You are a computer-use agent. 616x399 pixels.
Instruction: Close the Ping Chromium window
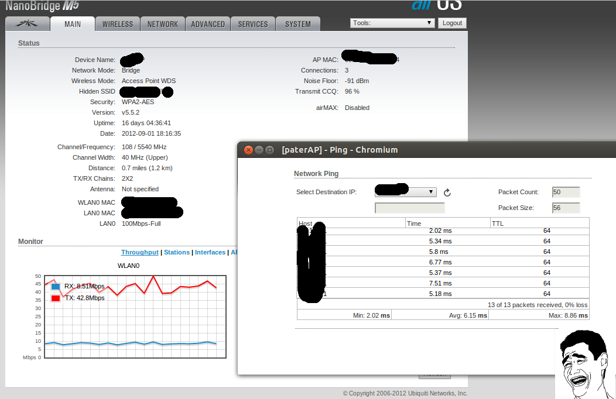(248, 150)
